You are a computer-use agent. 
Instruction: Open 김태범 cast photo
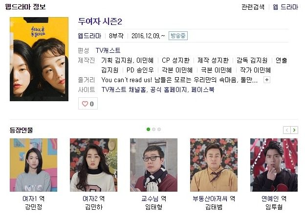tap(214, 165)
